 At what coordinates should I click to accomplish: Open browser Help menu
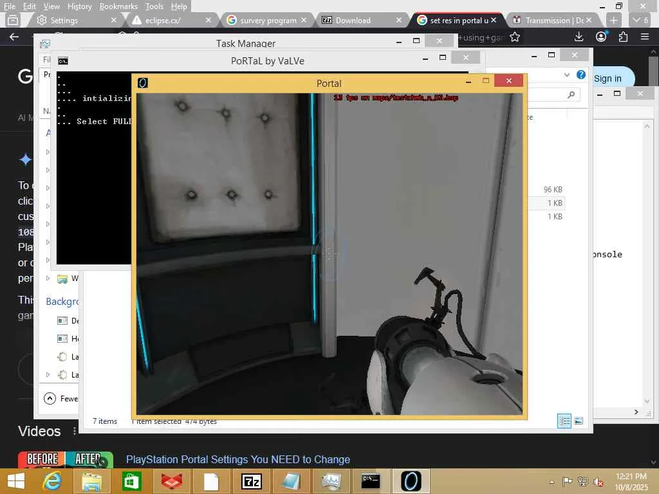tap(179, 6)
